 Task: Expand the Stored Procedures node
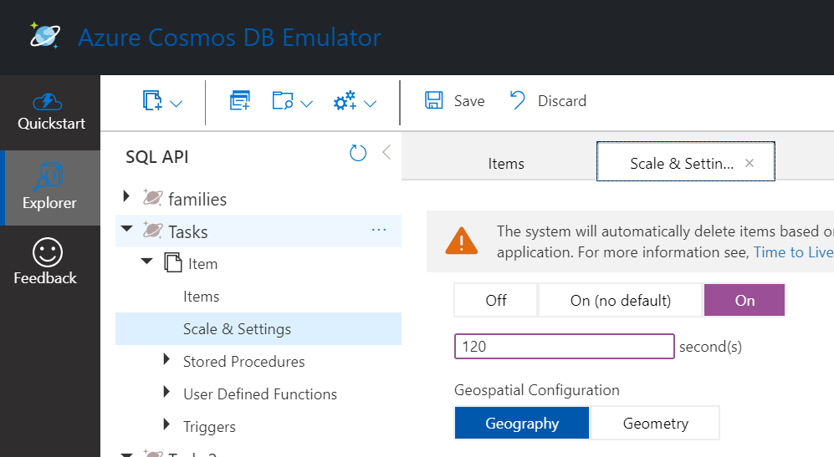click(166, 361)
